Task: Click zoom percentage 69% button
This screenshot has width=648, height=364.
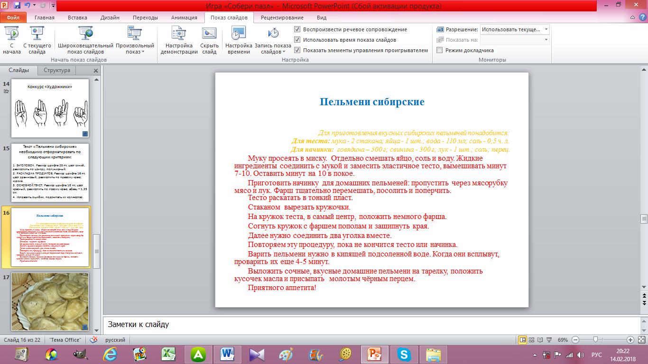Action: [563, 340]
